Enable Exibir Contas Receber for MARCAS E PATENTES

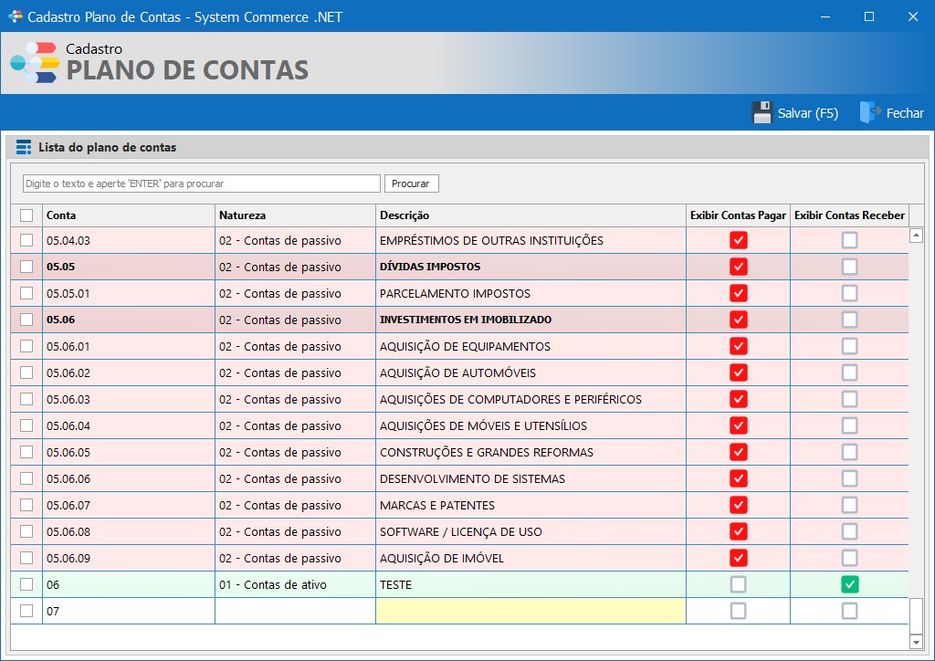849,505
